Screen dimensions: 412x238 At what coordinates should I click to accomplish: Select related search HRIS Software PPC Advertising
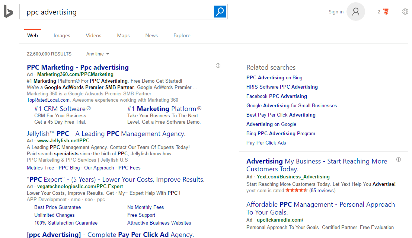pos(282,87)
